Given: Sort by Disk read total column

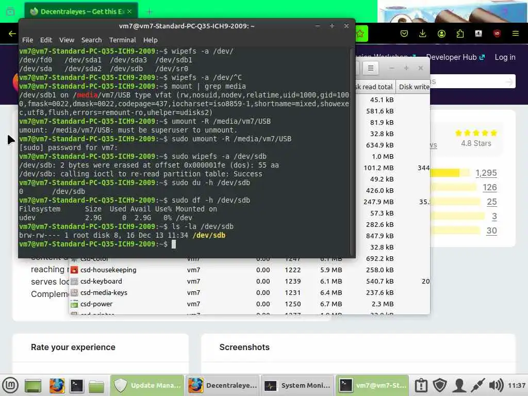Looking at the screenshot, I should click(375, 87).
